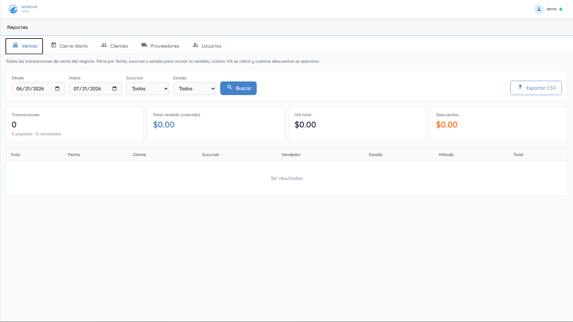Click the Exportar CSV button

pos(536,88)
